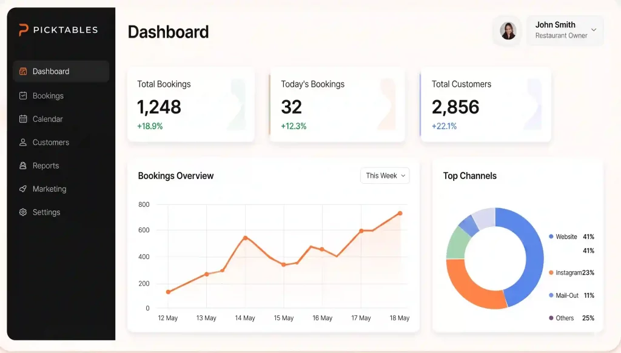621x353 pixels.
Task: Click the 1,248 total bookings figure
Action: tap(159, 107)
